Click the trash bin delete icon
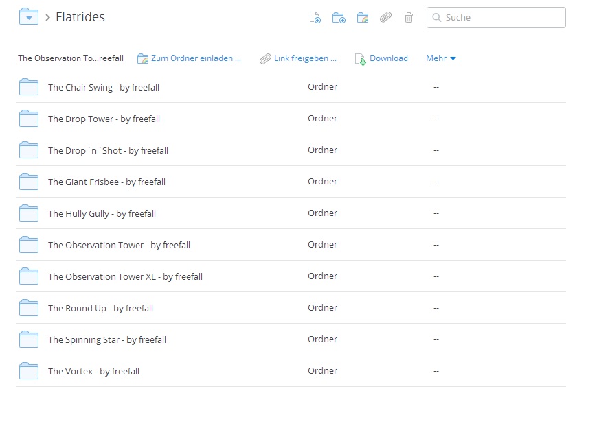 409,18
